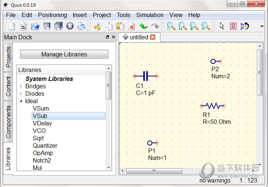Float the Main Dock panel
268x187 pixels.
[108, 37]
